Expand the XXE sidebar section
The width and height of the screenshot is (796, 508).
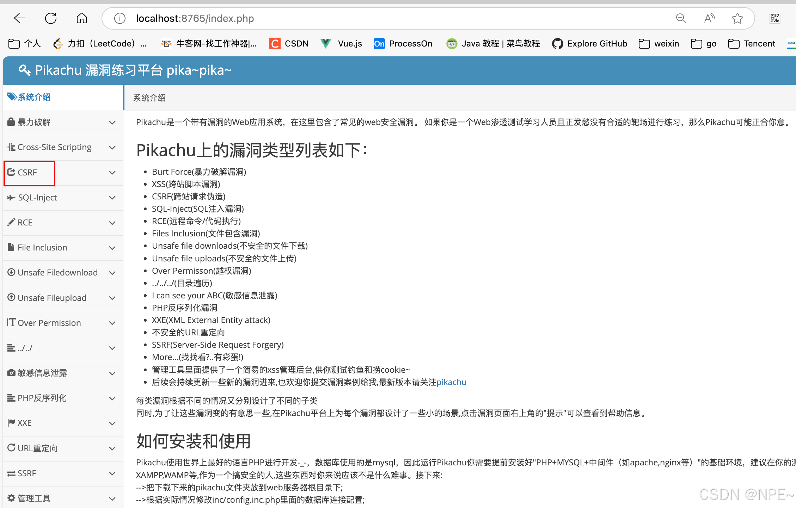click(x=25, y=423)
